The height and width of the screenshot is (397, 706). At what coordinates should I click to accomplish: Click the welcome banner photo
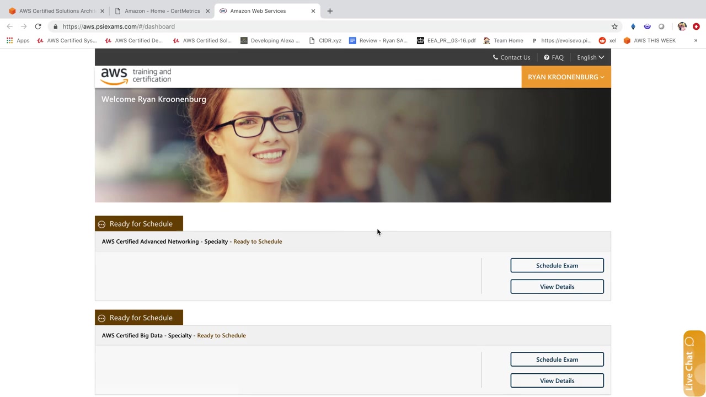(353, 146)
